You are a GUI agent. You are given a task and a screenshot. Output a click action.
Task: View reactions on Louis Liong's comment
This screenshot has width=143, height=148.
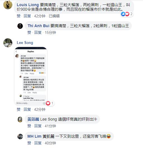(127, 14)
